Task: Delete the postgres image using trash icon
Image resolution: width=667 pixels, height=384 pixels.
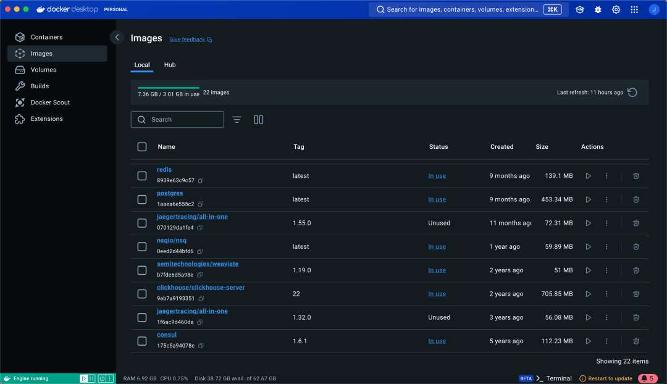Action: (636, 199)
